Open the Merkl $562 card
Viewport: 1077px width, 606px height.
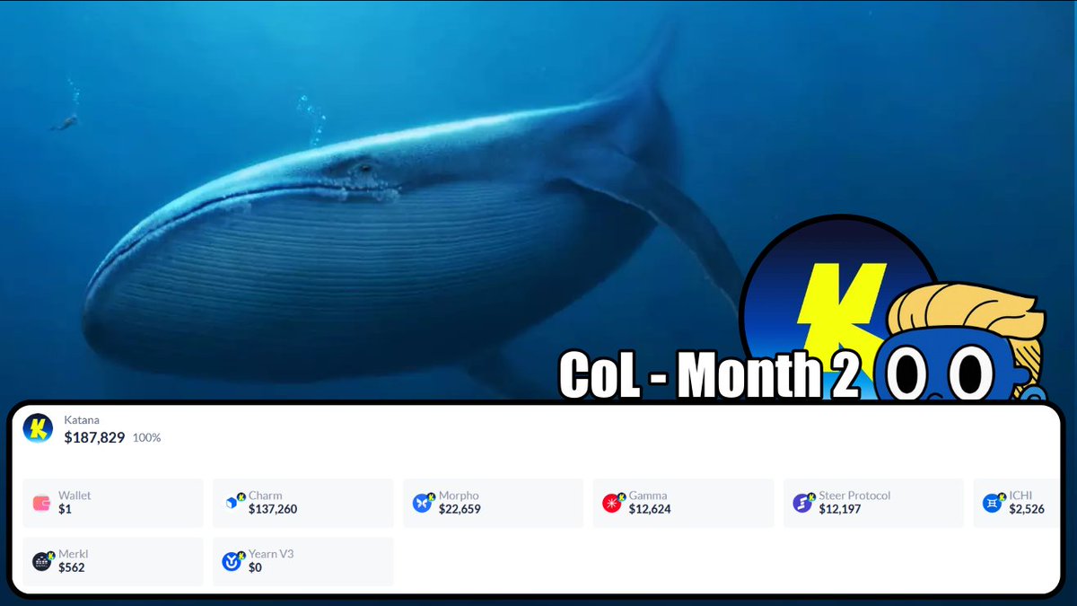[113, 561]
